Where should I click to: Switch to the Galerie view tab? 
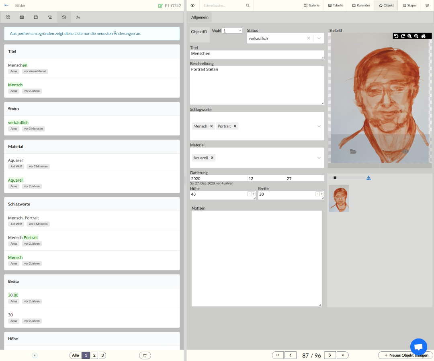tap(312, 6)
